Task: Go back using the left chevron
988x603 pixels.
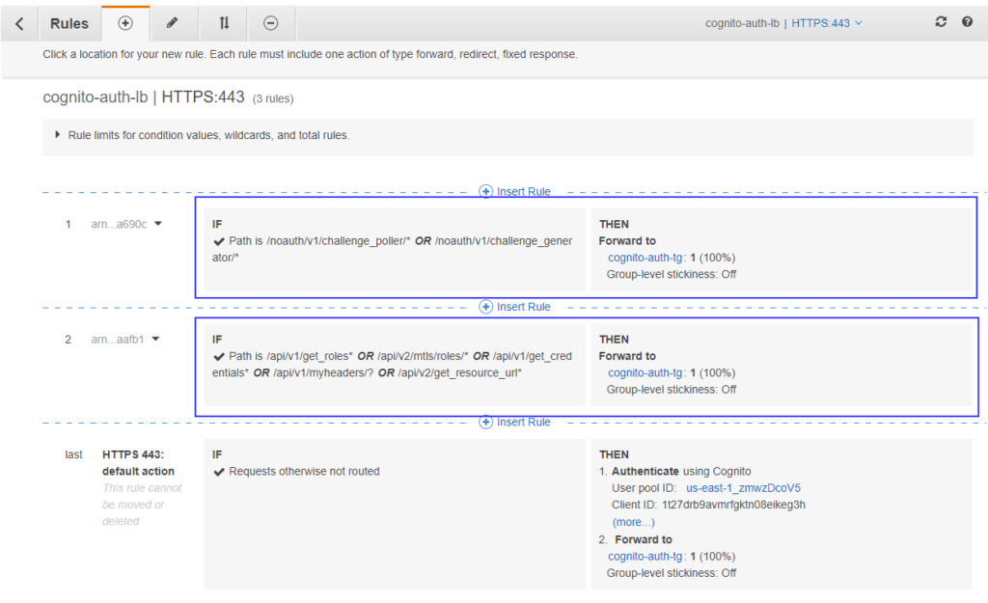Action: [x=19, y=24]
